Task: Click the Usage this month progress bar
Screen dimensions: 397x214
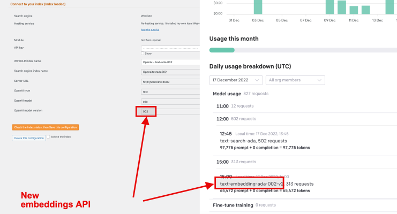Action: (303, 50)
